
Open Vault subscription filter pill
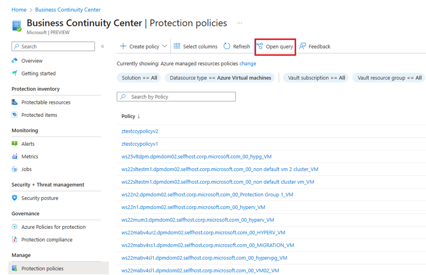[x=316, y=78]
